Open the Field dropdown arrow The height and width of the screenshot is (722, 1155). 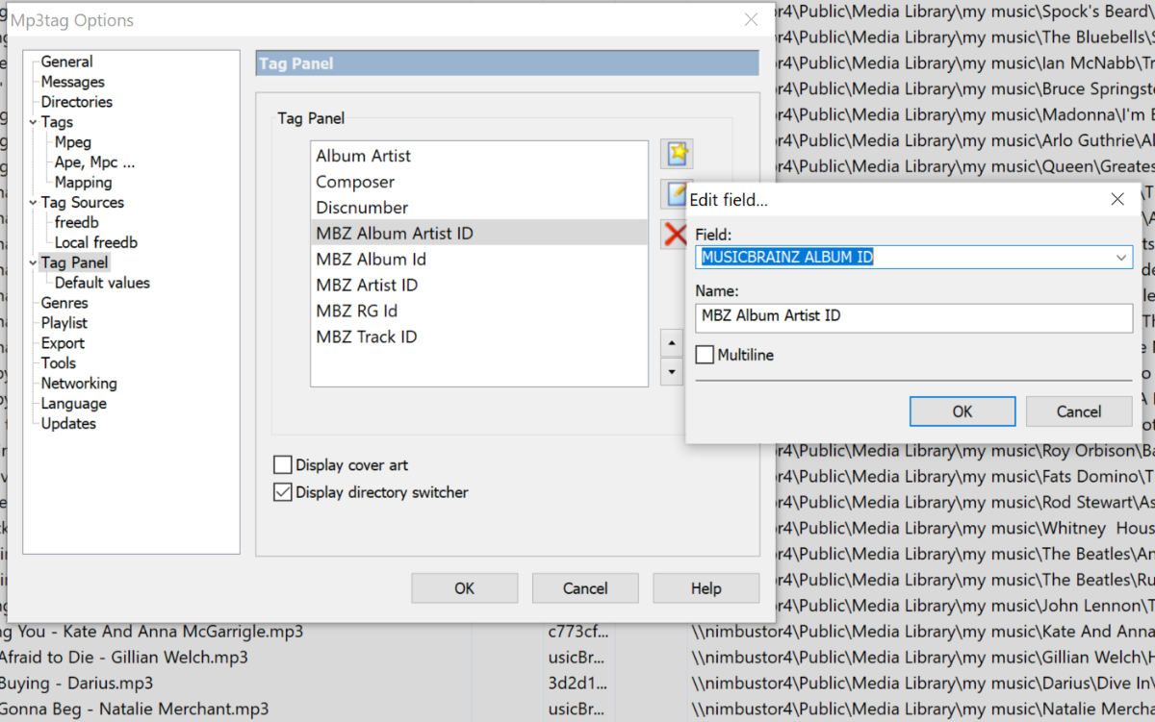[1121, 258]
